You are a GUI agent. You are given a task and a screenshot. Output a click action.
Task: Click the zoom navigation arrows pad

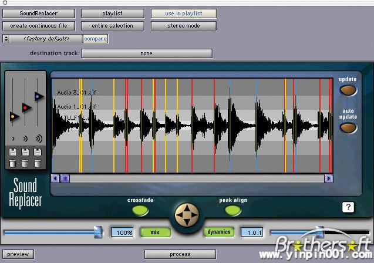pos(187,214)
